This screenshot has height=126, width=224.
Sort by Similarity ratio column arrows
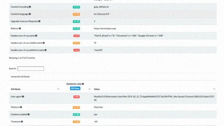(x=89, y=89)
